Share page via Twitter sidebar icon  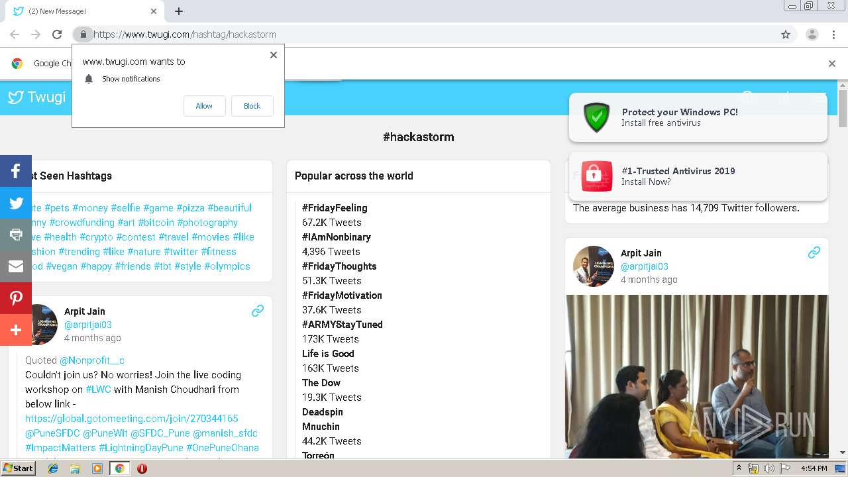coord(16,203)
